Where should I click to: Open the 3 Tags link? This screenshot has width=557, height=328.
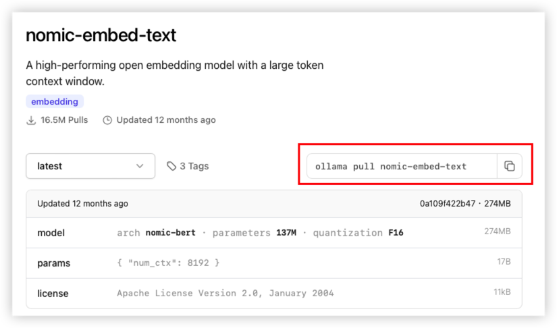pos(194,166)
